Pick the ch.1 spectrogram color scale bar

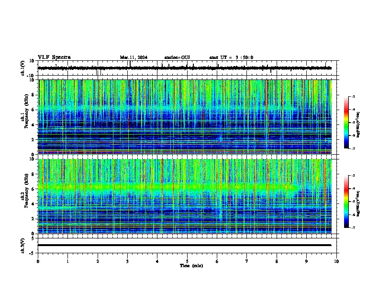click(x=346, y=123)
